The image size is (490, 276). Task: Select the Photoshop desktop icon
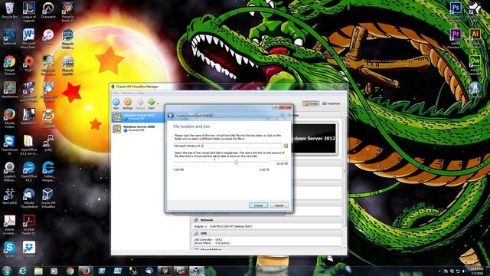coord(456,11)
